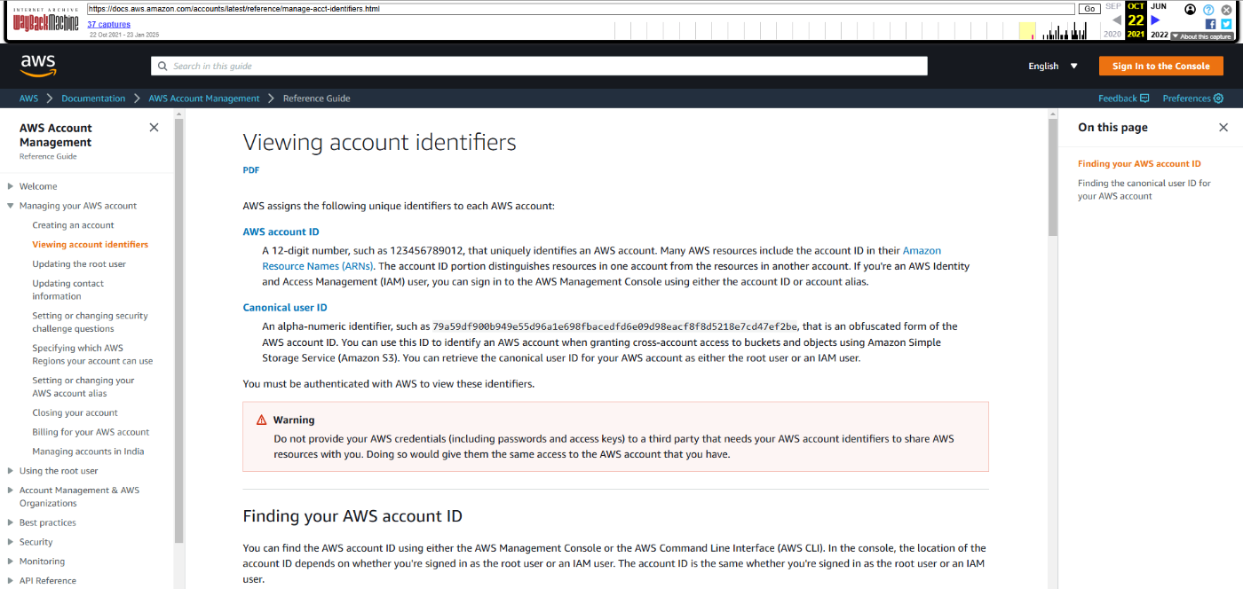This screenshot has width=1243, height=589.
Task: Open Amazon Resource Names (ARNs) link
Action: click(602, 258)
